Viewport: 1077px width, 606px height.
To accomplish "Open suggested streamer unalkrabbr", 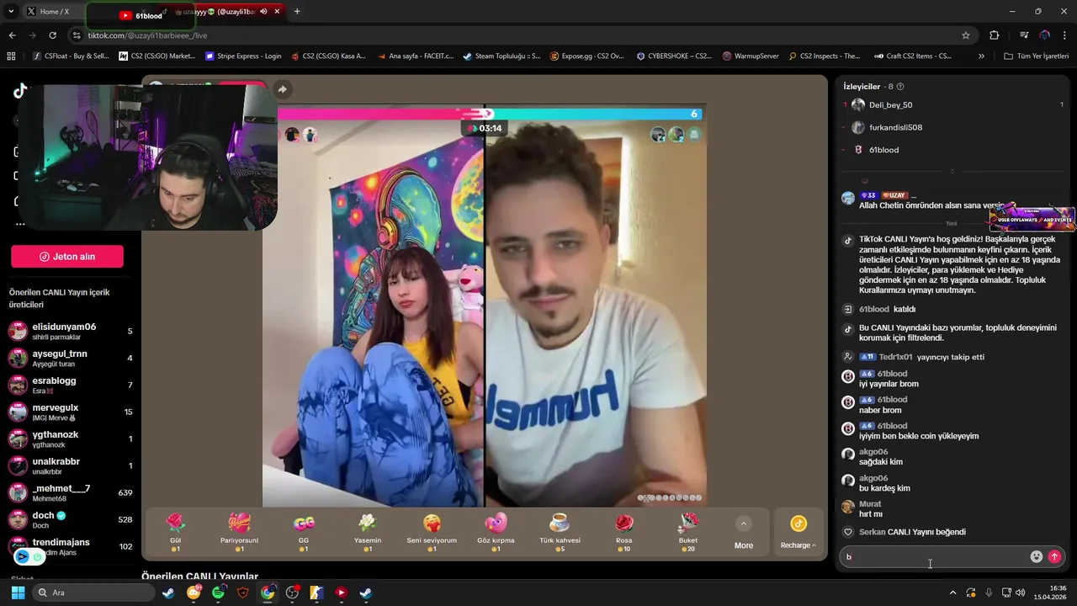I will tap(71, 465).
